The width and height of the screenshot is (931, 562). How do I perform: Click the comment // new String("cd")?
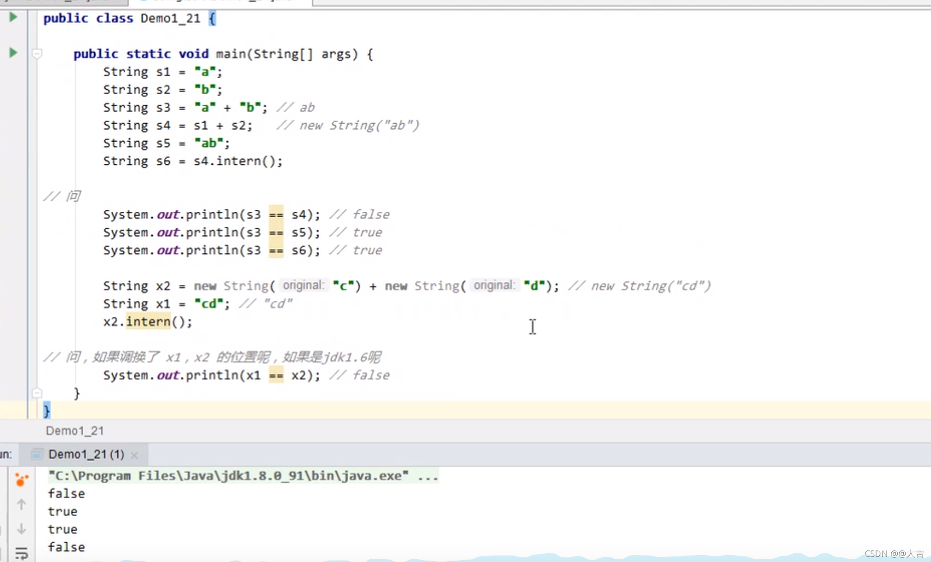pyautogui.click(x=640, y=286)
